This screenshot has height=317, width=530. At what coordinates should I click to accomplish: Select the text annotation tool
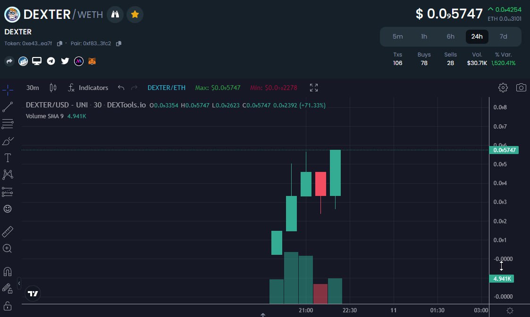[8, 158]
